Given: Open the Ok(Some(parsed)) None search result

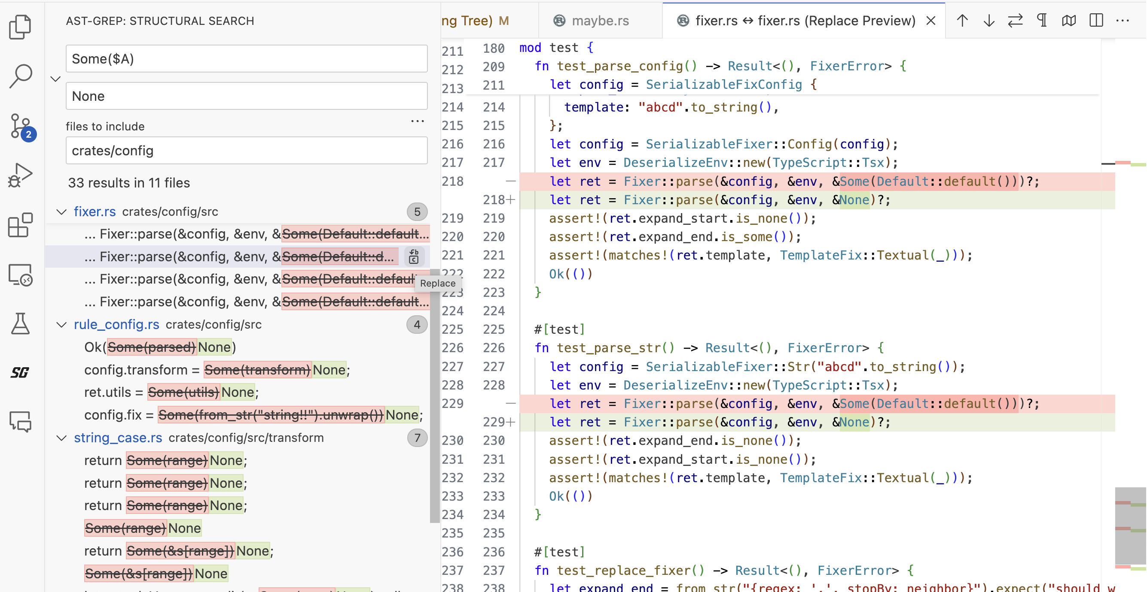Looking at the screenshot, I should pyautogui.click(x=160, y=347).
